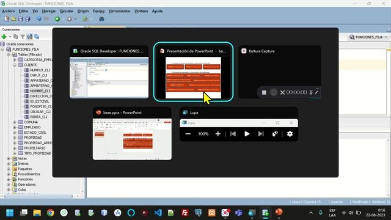Open Google Chrome from the taskbar
The height and width of the screenshot is (220, 391).
[x=50, y=213]
